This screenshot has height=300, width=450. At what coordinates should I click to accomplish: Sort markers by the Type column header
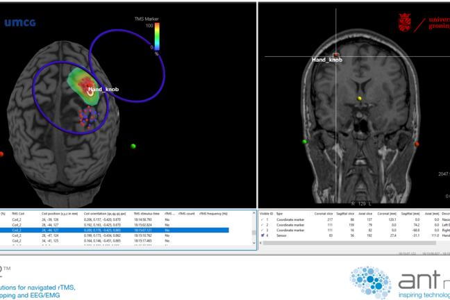point(280,213)
